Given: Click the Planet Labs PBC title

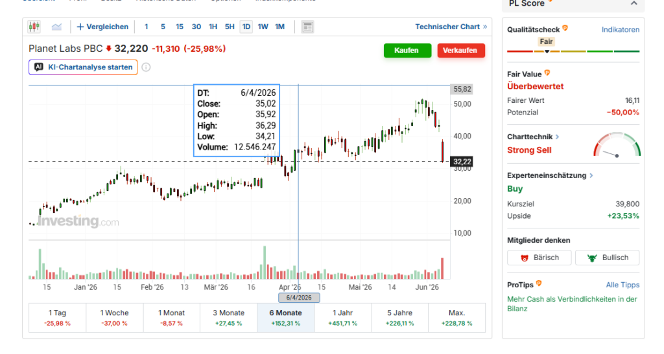Looking at the screenshot, I should [x=65, y=49].
